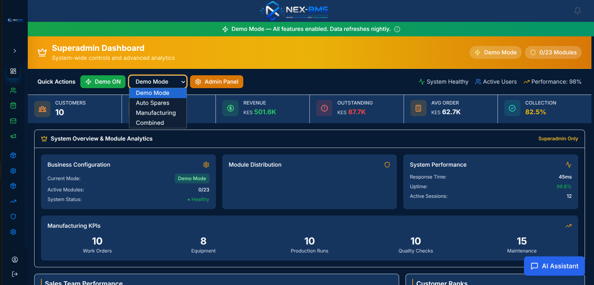The width and height of the screenshot is (594, 285).
Task: Click the collection rate 82.5%
Action: (x=536, y=112)
